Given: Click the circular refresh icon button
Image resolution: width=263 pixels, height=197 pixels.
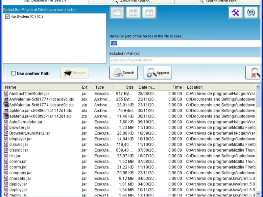Looking at the screenshot, I should click(251, 12).
